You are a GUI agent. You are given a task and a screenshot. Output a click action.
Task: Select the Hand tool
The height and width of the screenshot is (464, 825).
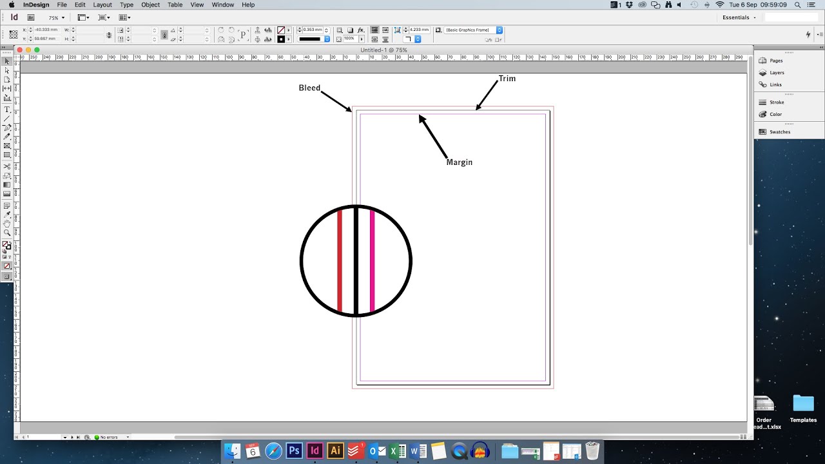click(x=7, y=224)
